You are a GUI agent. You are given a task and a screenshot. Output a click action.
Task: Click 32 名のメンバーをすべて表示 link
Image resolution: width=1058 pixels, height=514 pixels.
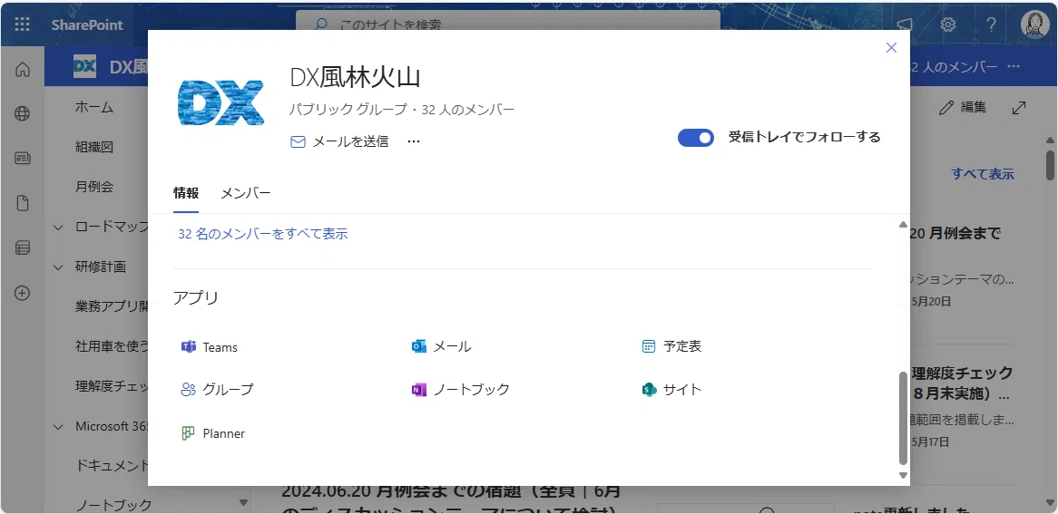click(x=263, y=234)
